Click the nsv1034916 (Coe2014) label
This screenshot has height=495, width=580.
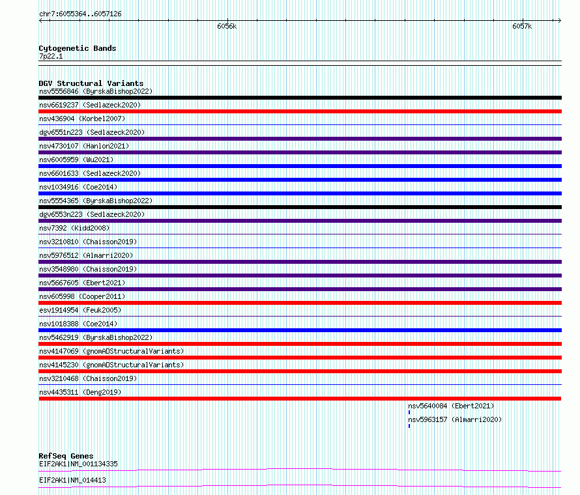point(78,187)
